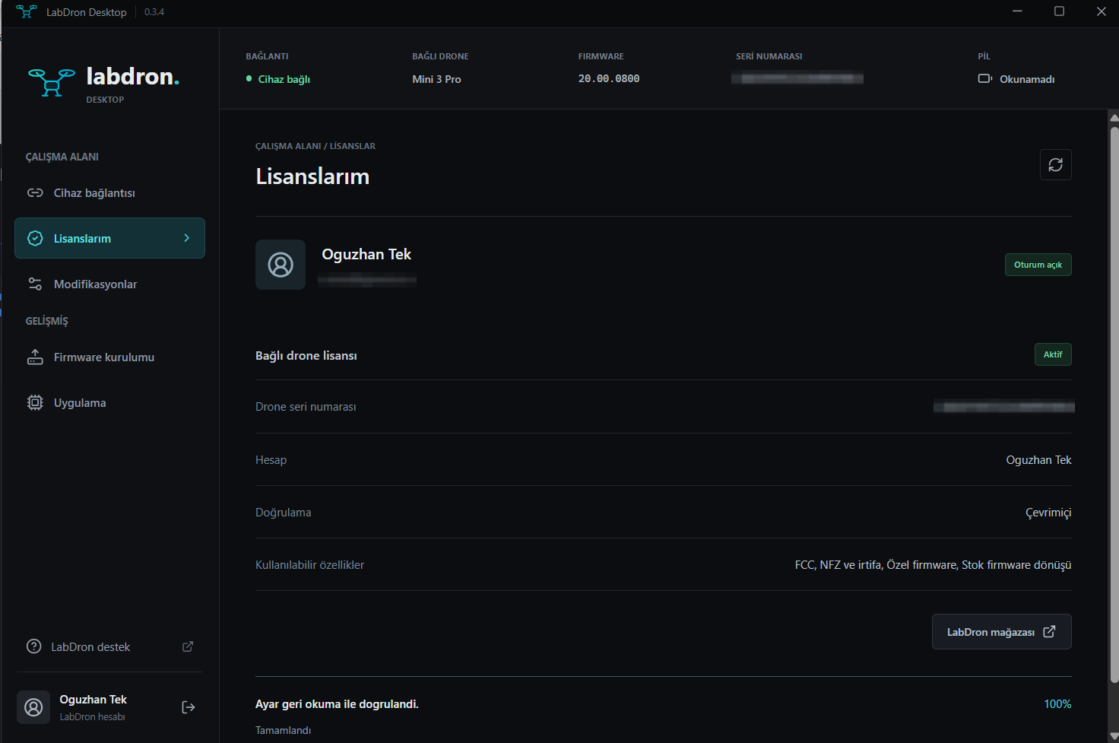This screenshot has height=743, width=1119.
Task: Click the green Cihaz bağlı status
Action: 278,79
